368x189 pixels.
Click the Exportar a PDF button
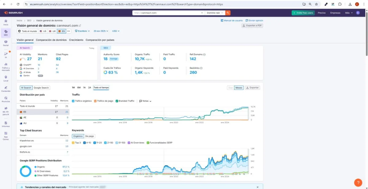[252, 26]
